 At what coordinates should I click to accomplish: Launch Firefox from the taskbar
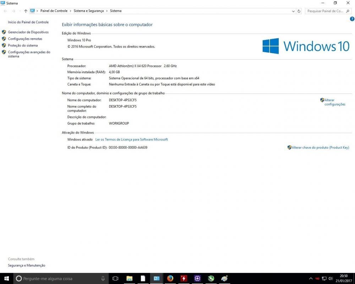[x=170, y=278]
